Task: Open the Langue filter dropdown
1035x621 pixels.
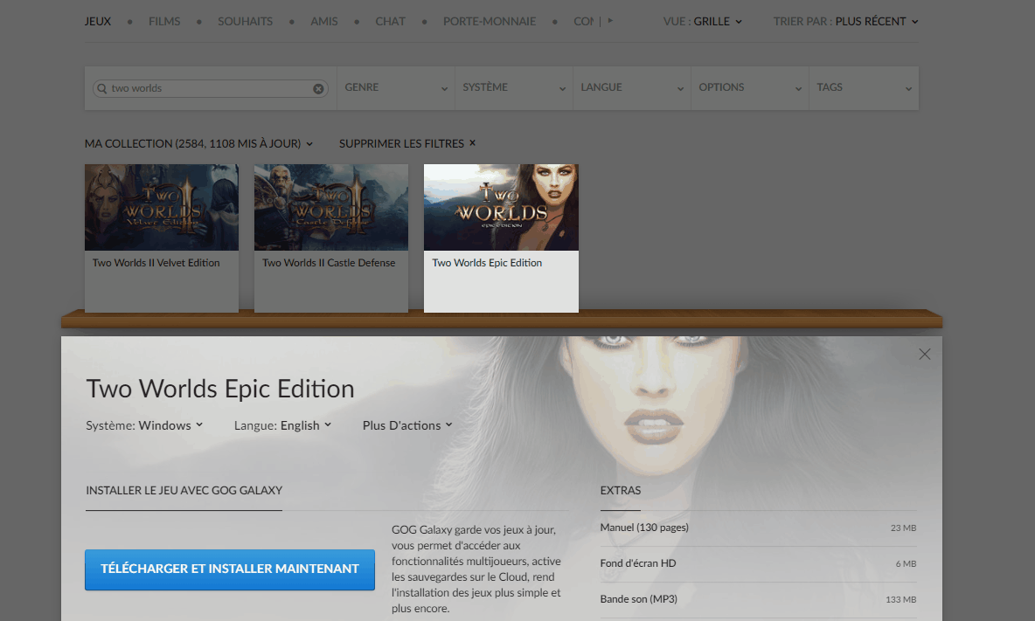Action: pyautogui.click(x=632, y=87)
